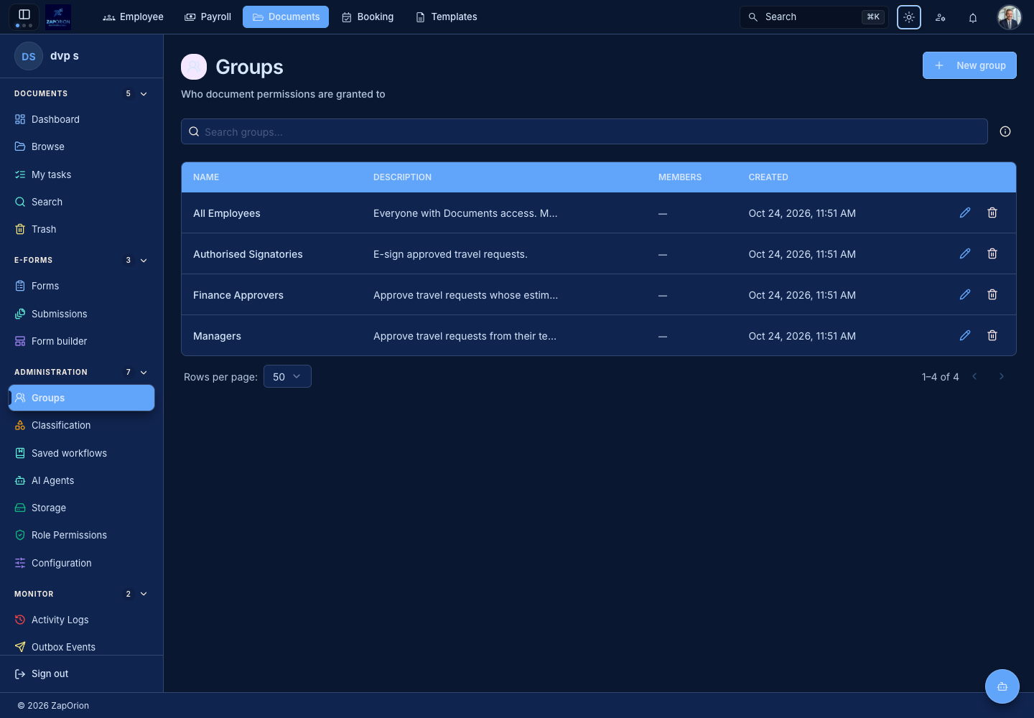Open My tasks in the sidebar
This screenshot has width=1034, height=718.
click(x=81, y=174)
